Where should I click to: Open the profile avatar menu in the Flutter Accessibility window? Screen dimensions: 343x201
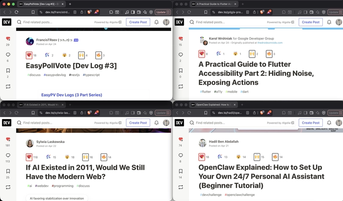click(339, 22)
